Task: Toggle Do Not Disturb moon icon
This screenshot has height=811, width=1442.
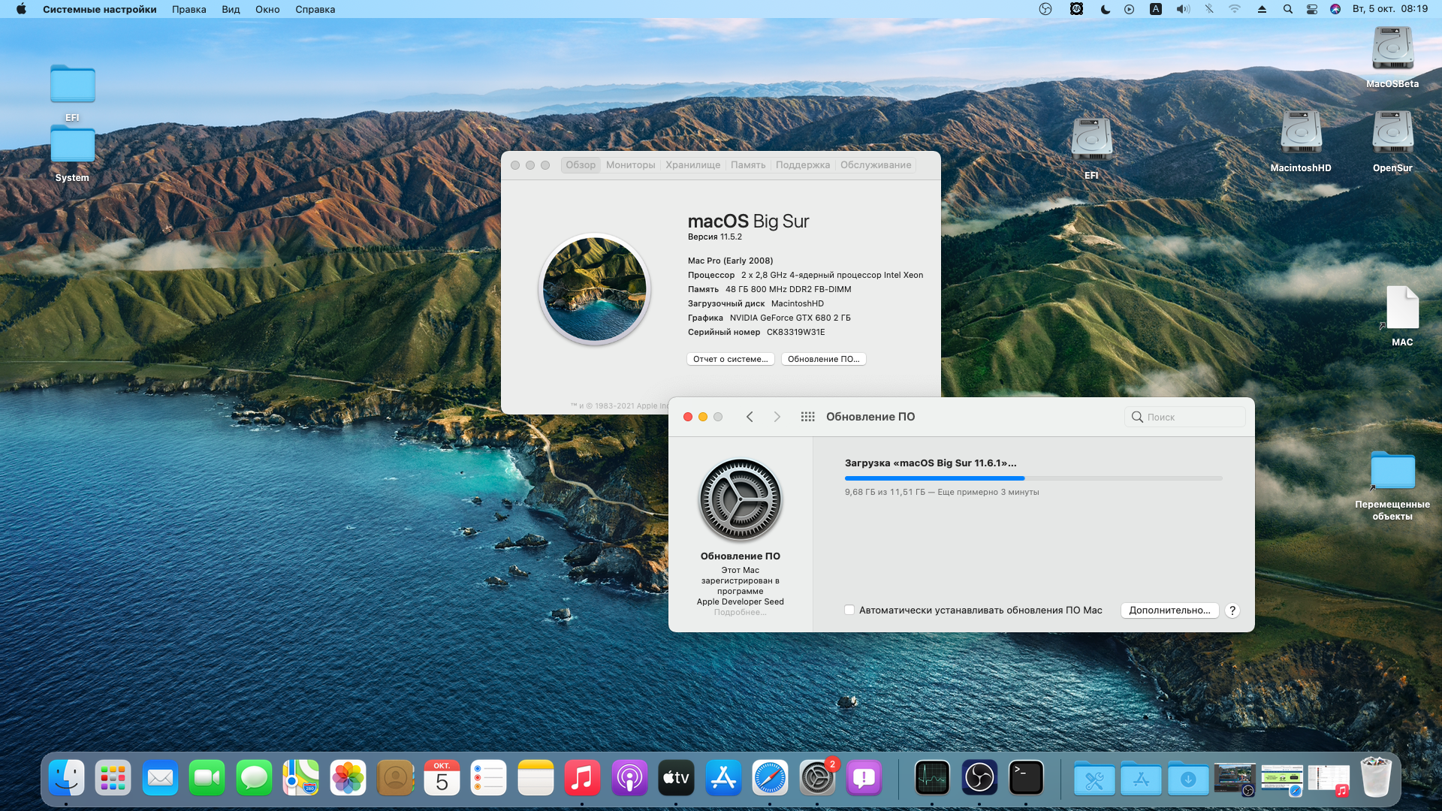Action: click(1105, 9)
